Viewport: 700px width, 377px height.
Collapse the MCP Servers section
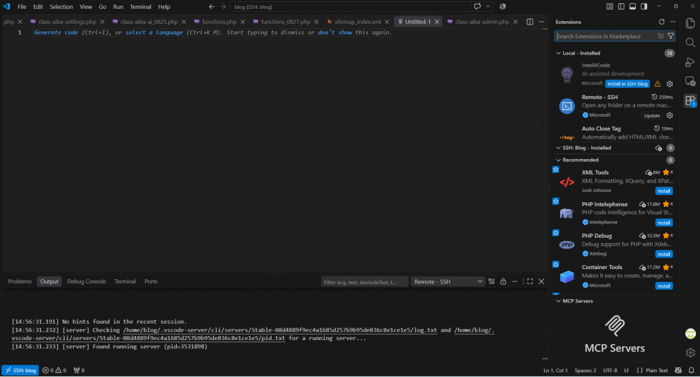point(558,301)
